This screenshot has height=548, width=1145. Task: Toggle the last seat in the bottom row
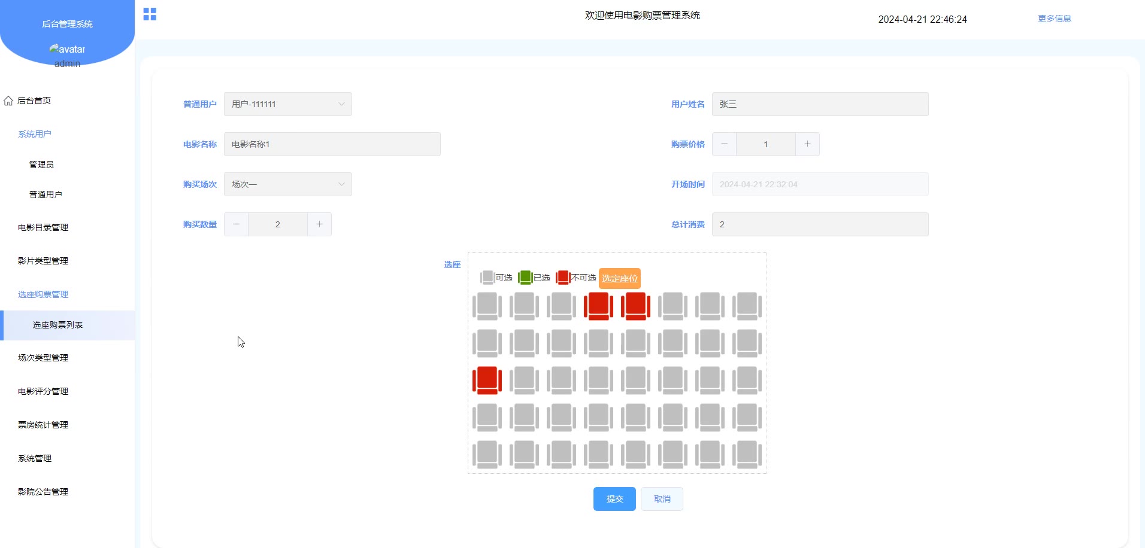click(747, 454)
